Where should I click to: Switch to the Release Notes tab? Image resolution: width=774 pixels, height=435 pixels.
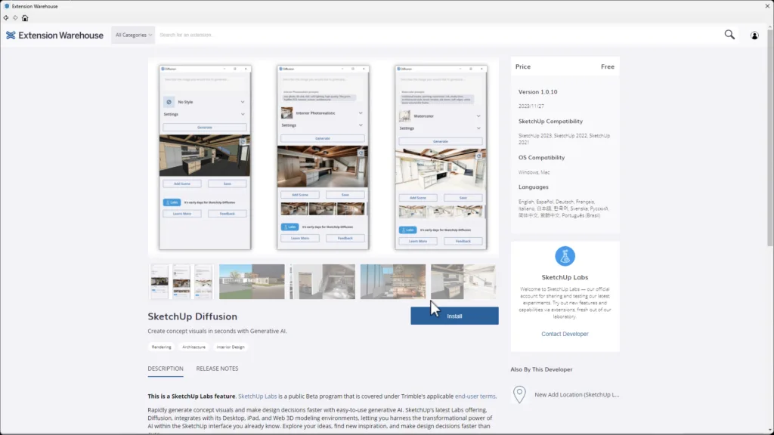(217, 369)
